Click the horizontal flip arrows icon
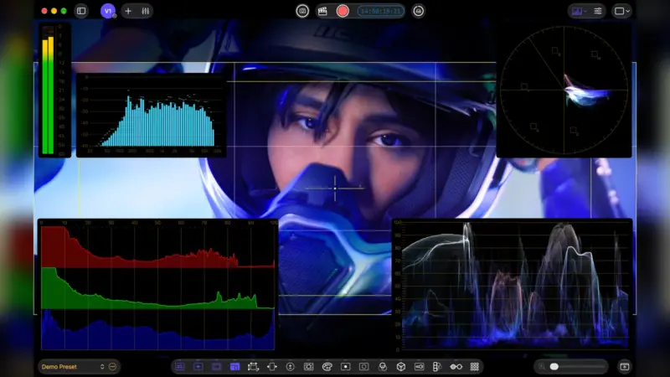 271,367
